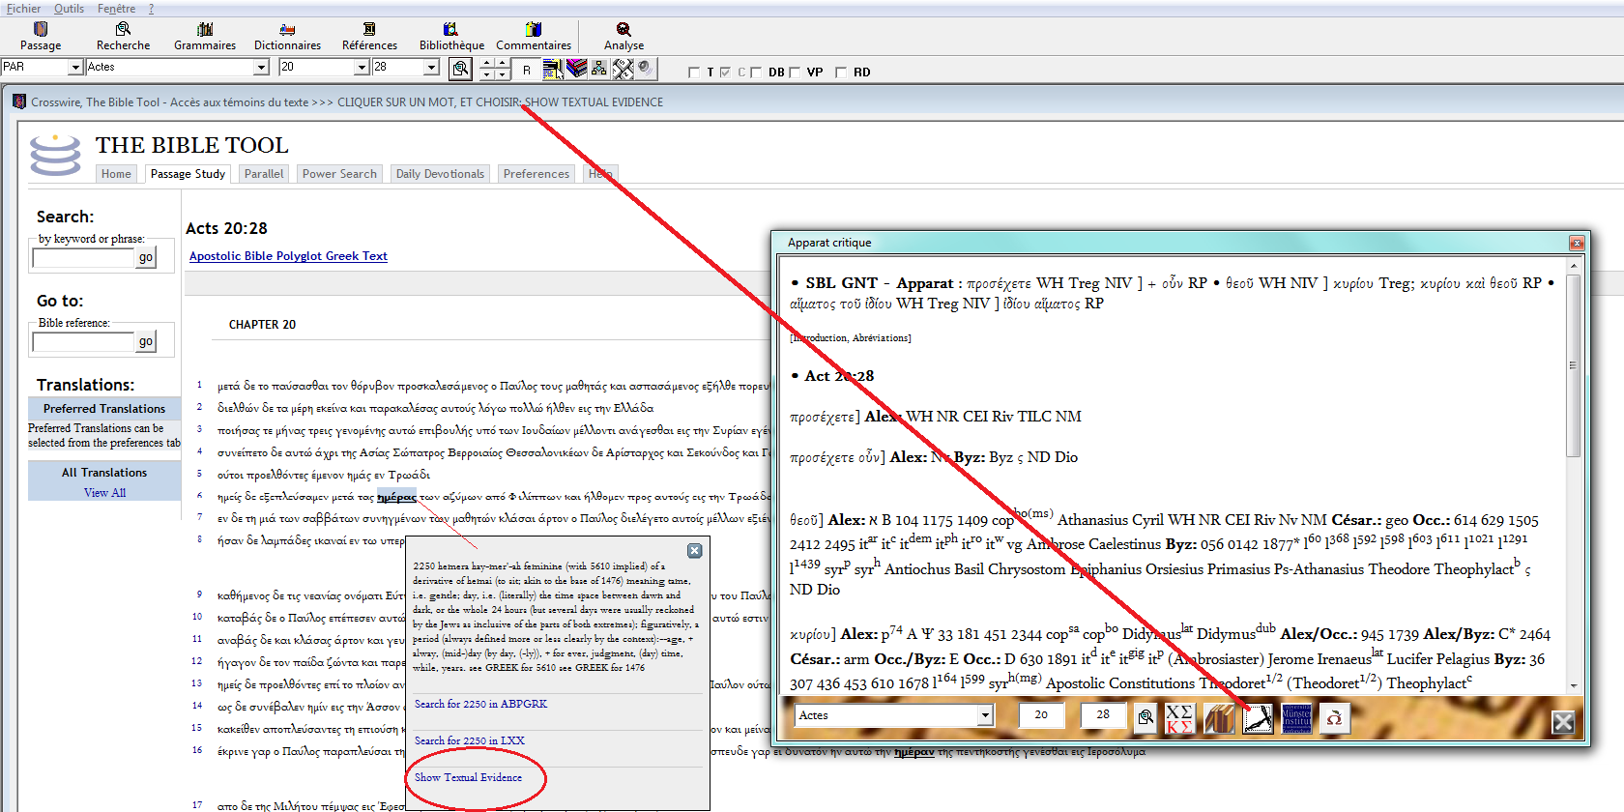The image size is (1624, 812).
Task: Switch to the Power Search tab
Action: tap(339, 174)
